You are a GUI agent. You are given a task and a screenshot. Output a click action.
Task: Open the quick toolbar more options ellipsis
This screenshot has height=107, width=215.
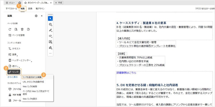[x=50, y=53]
